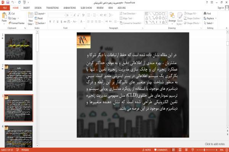
Task: Click the Find binoculars icon
Action: (x=205, y=13)
